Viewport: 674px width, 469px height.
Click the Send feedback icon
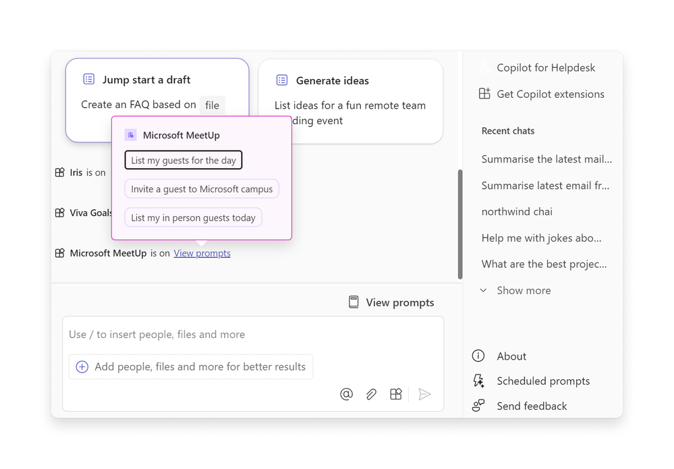pos(478,406)
